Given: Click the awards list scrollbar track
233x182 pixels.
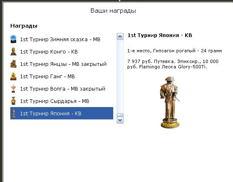Looking at the screenshot, I should click(x=120, y=77).
